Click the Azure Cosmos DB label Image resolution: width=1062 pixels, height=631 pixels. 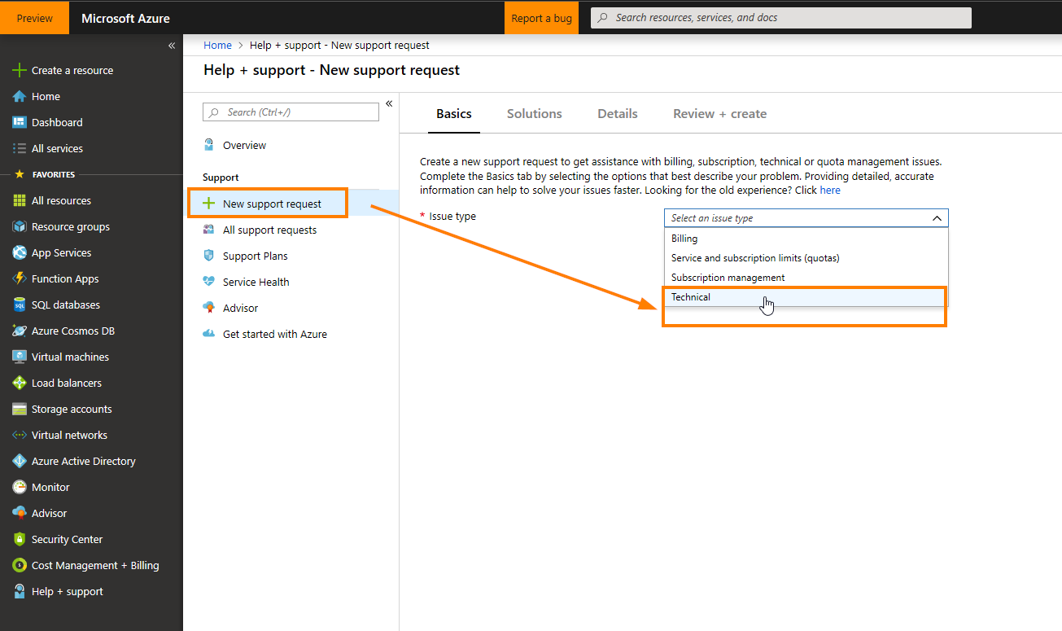(x=73, y=331)
